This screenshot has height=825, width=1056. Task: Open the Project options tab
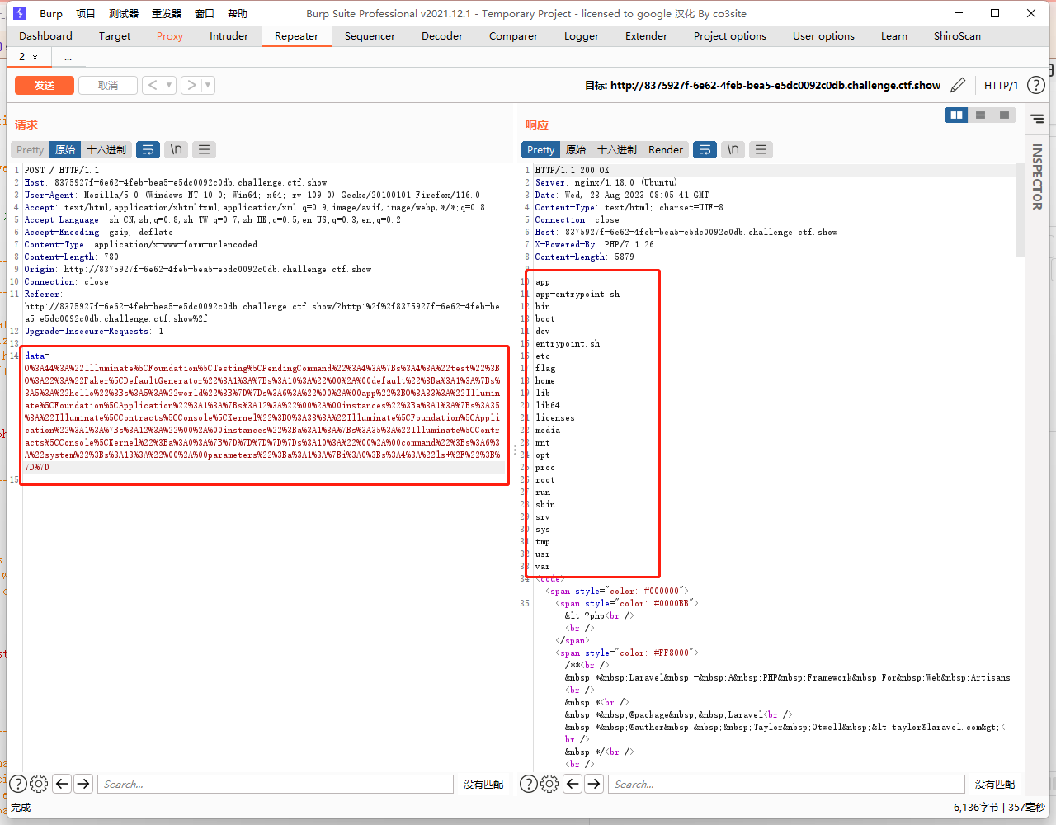click(x=730, y=35)
